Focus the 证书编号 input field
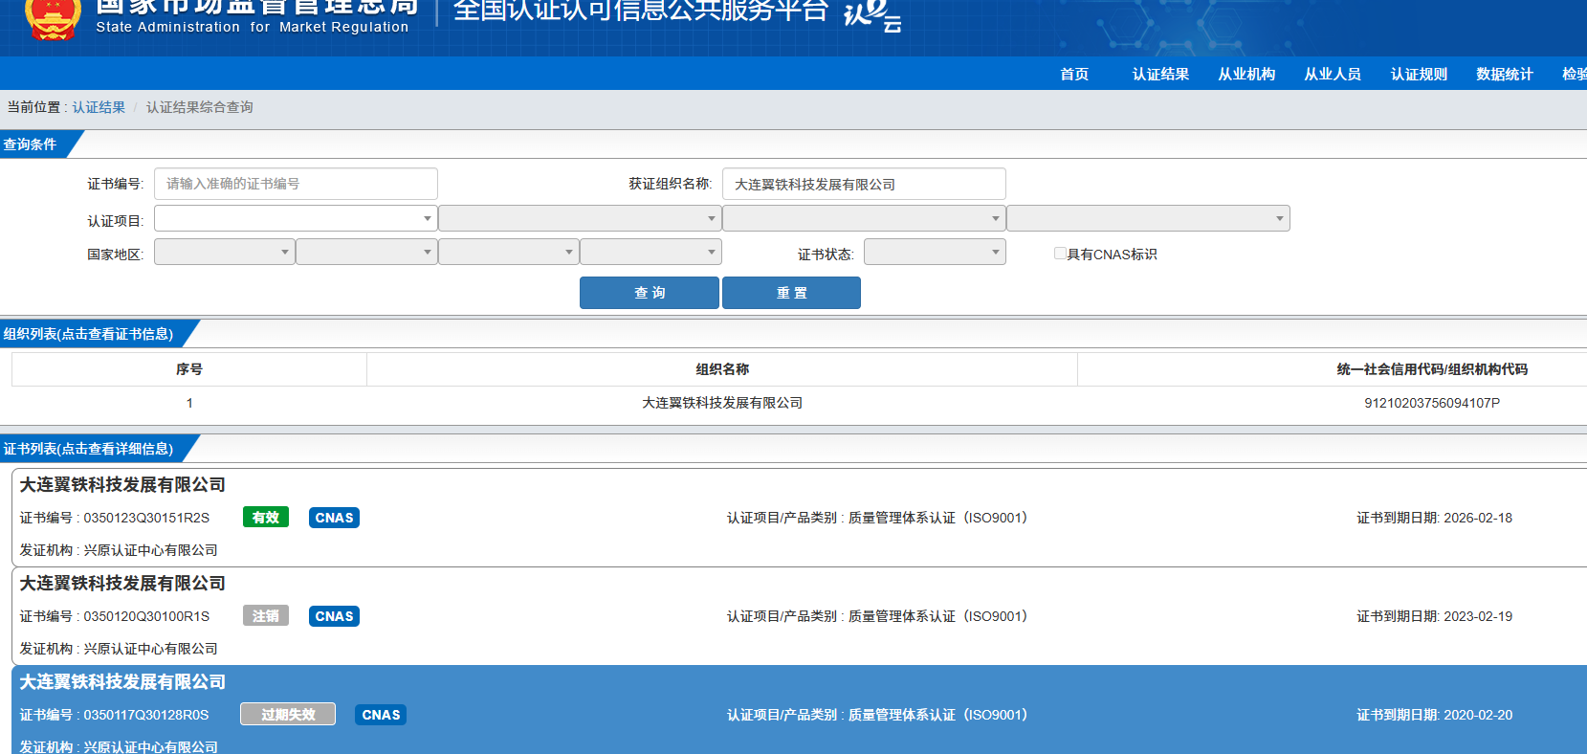The height and width of the screenshot is (754, 1587). tap(296, 184)
